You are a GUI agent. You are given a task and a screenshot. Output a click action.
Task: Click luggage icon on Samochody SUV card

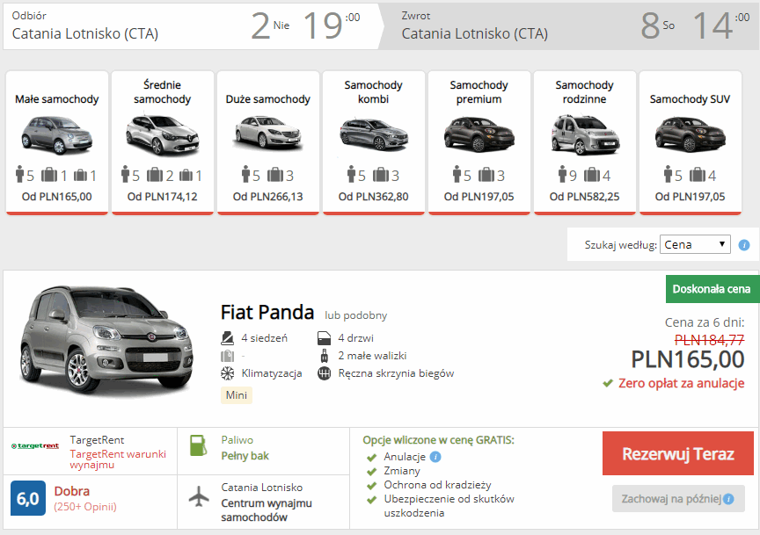point(698,174)
